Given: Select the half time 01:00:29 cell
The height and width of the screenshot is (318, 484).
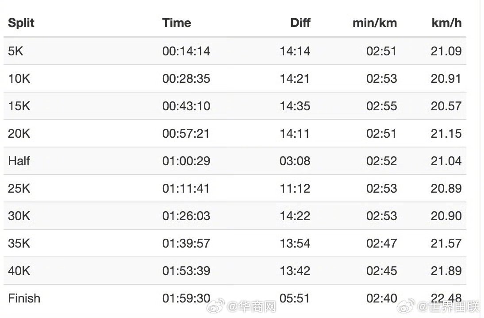Looking at the screenshot, I should 186,161.
